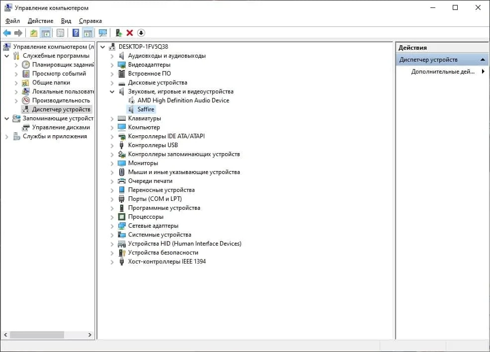490x352 pixels.
Task: Select AMD High Definition Audio Device
Action: pyautogui.click(x=183, y=100)
